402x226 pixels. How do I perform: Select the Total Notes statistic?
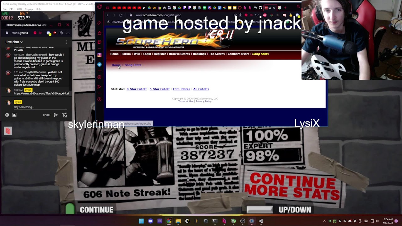(x=181, y=89)
